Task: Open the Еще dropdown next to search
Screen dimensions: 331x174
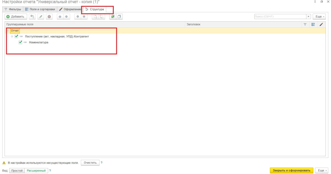Action: click(319, 16)
